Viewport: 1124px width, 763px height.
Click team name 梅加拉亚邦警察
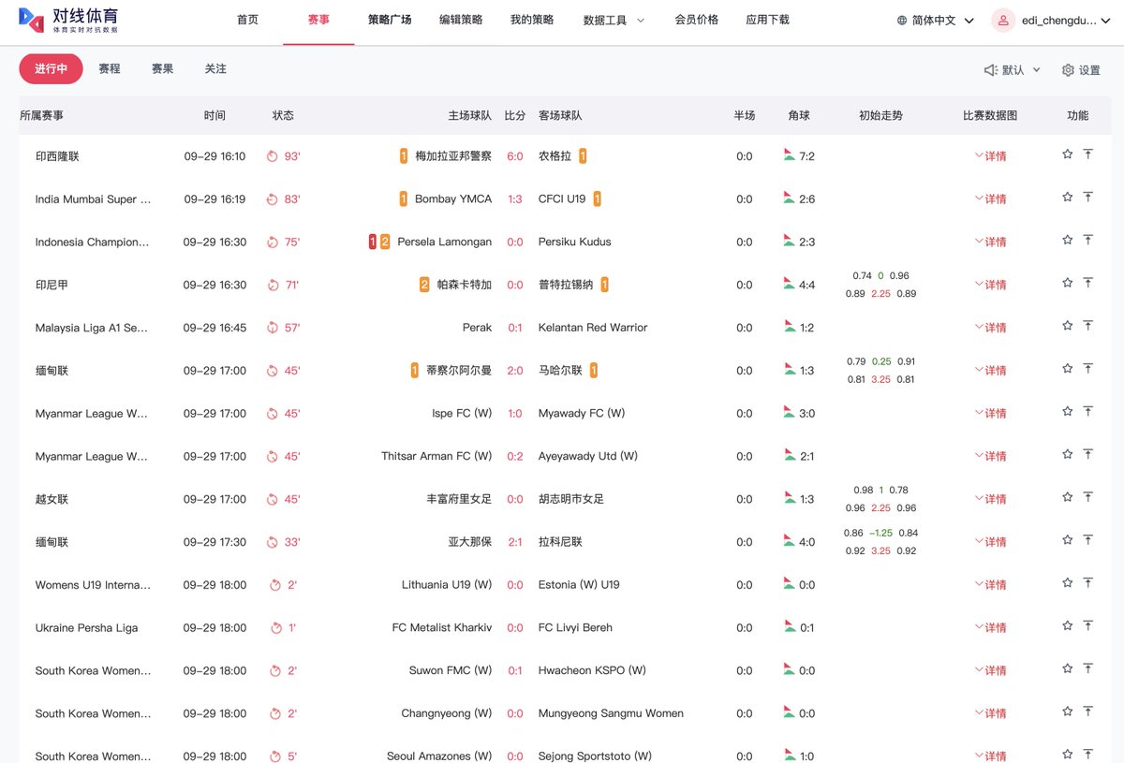coord(453,156)
